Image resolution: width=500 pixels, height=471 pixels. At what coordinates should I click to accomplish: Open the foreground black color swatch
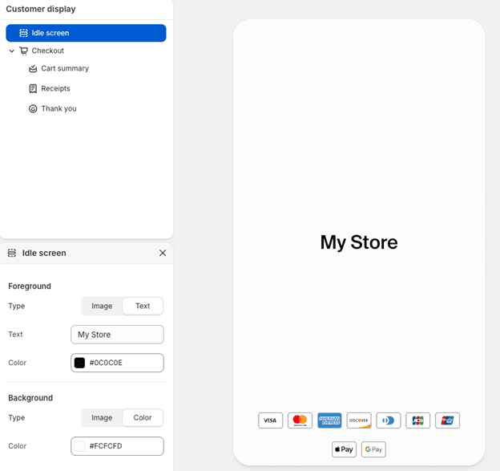click(x=79, y=363)
